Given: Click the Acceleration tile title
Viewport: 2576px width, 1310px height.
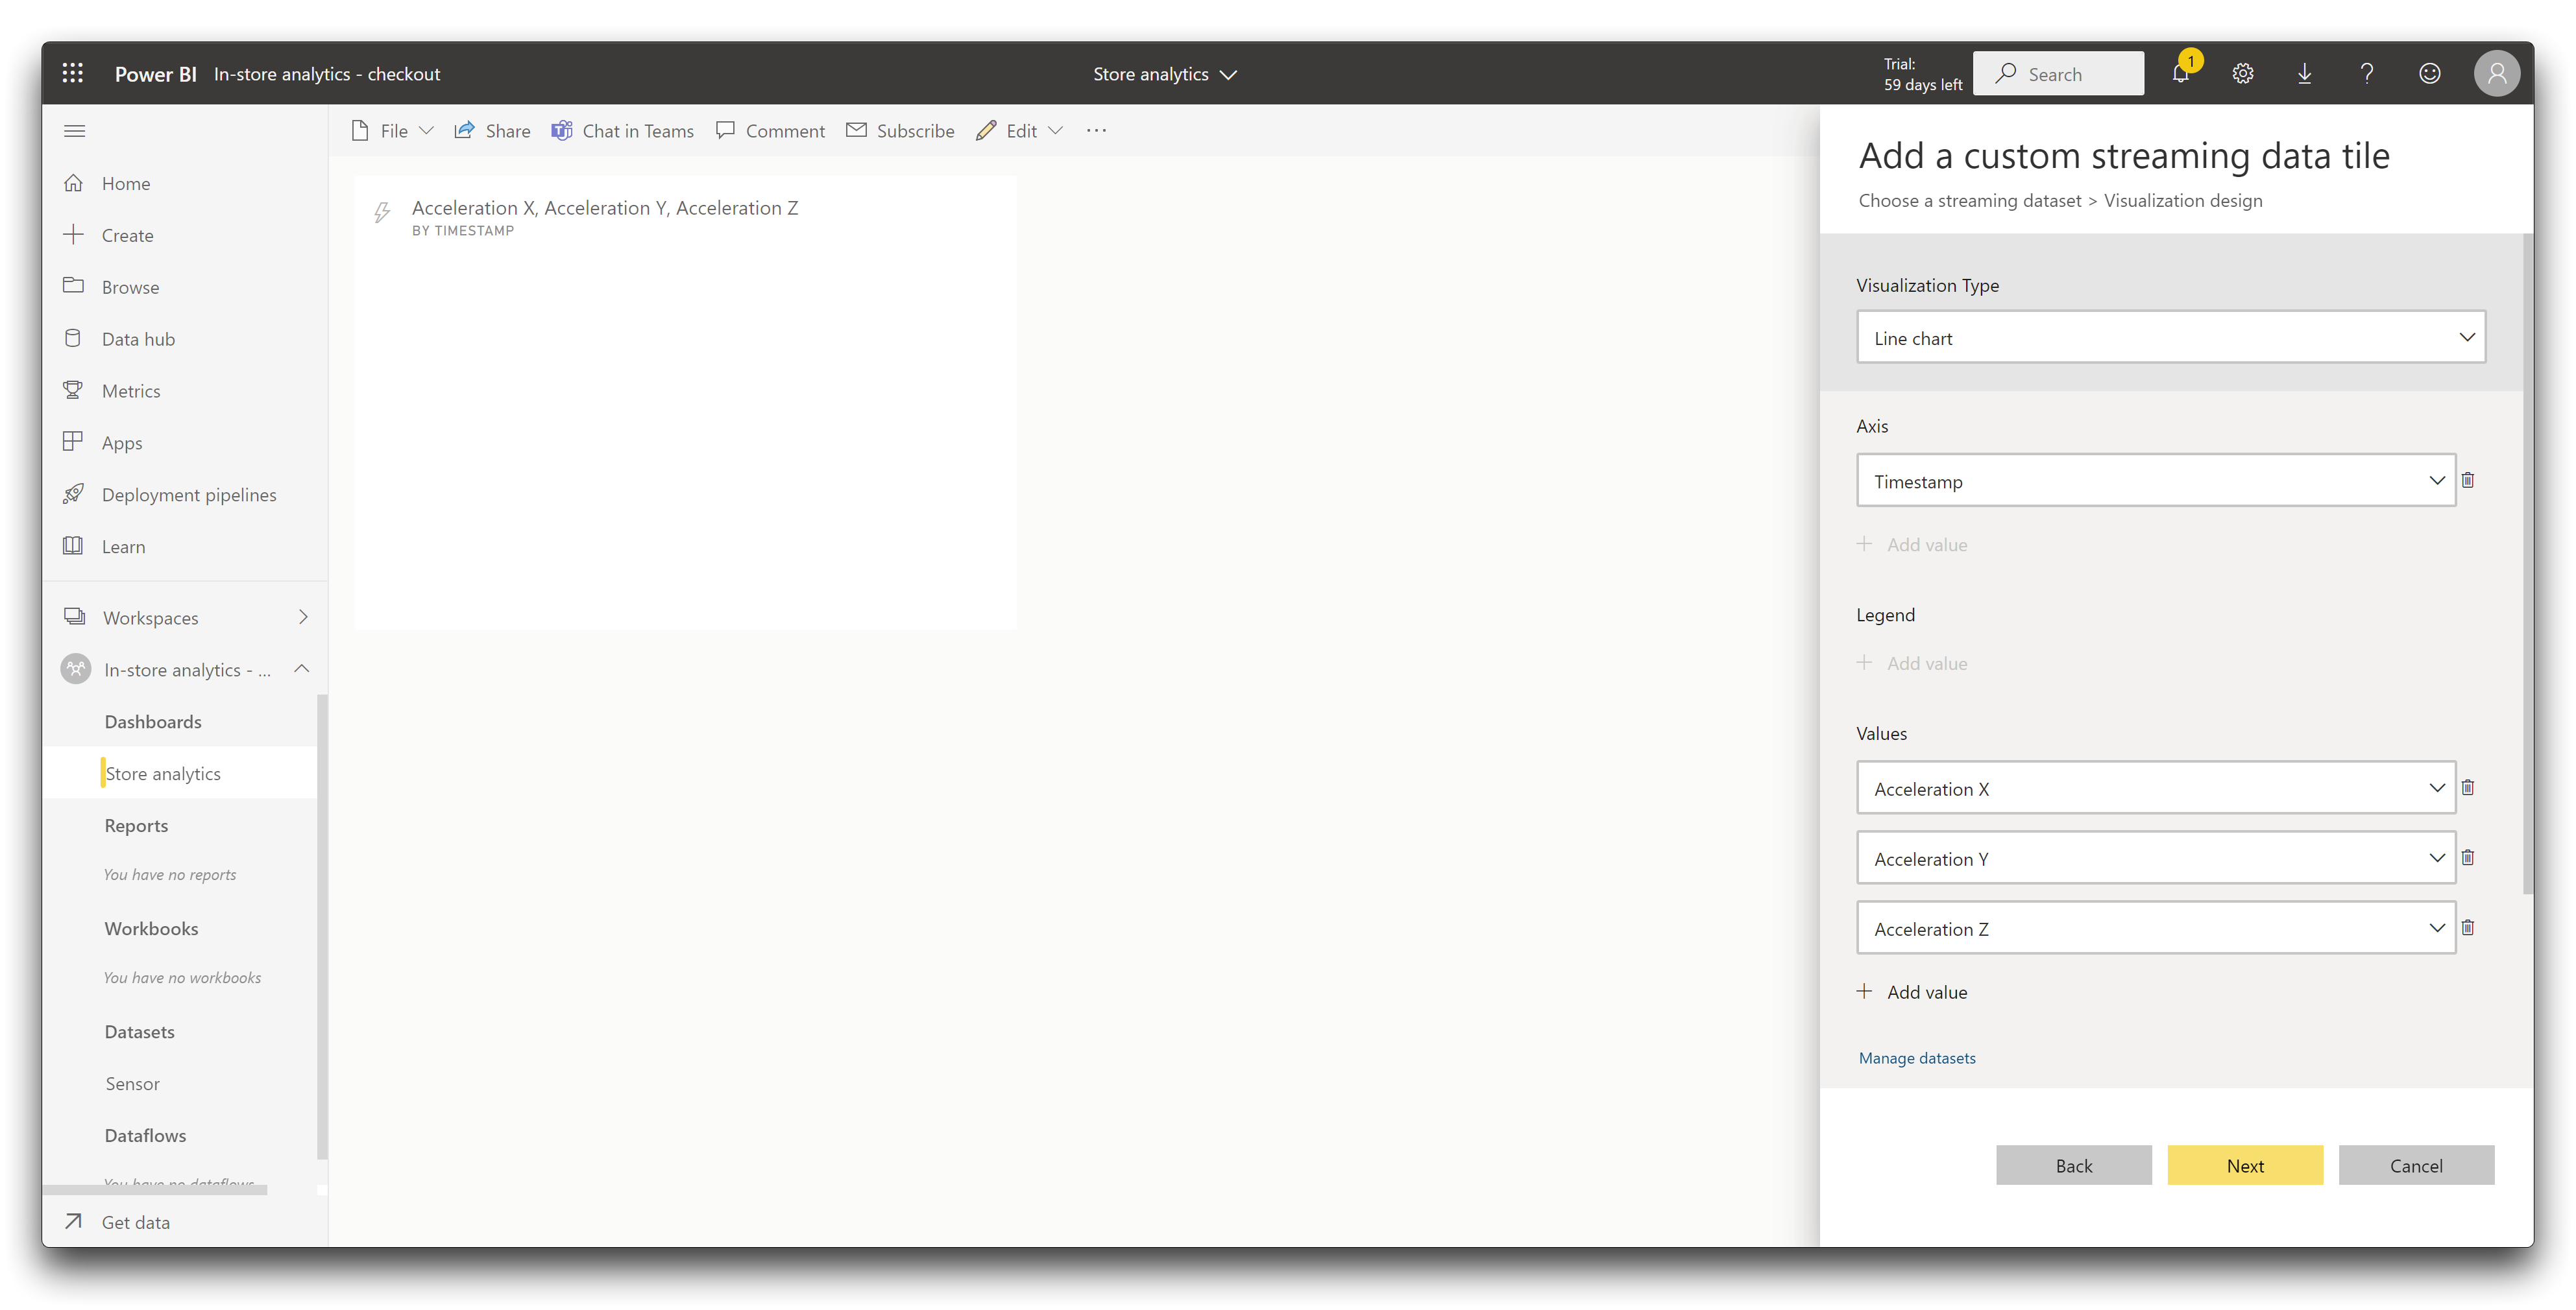Looking at the screenshot, I should [x=605, y=208].
